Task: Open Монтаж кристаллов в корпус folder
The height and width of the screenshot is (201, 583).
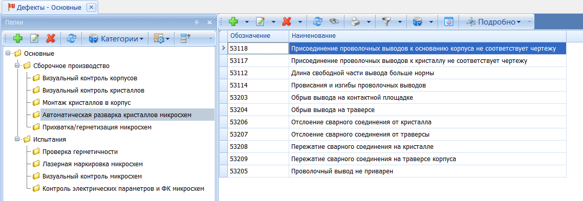Action: (x=87, y=102)
